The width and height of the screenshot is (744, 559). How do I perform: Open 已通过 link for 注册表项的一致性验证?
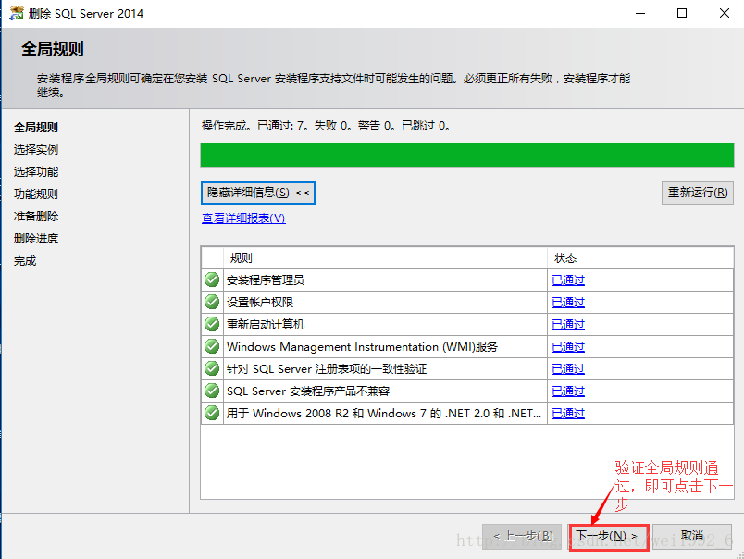568,369
